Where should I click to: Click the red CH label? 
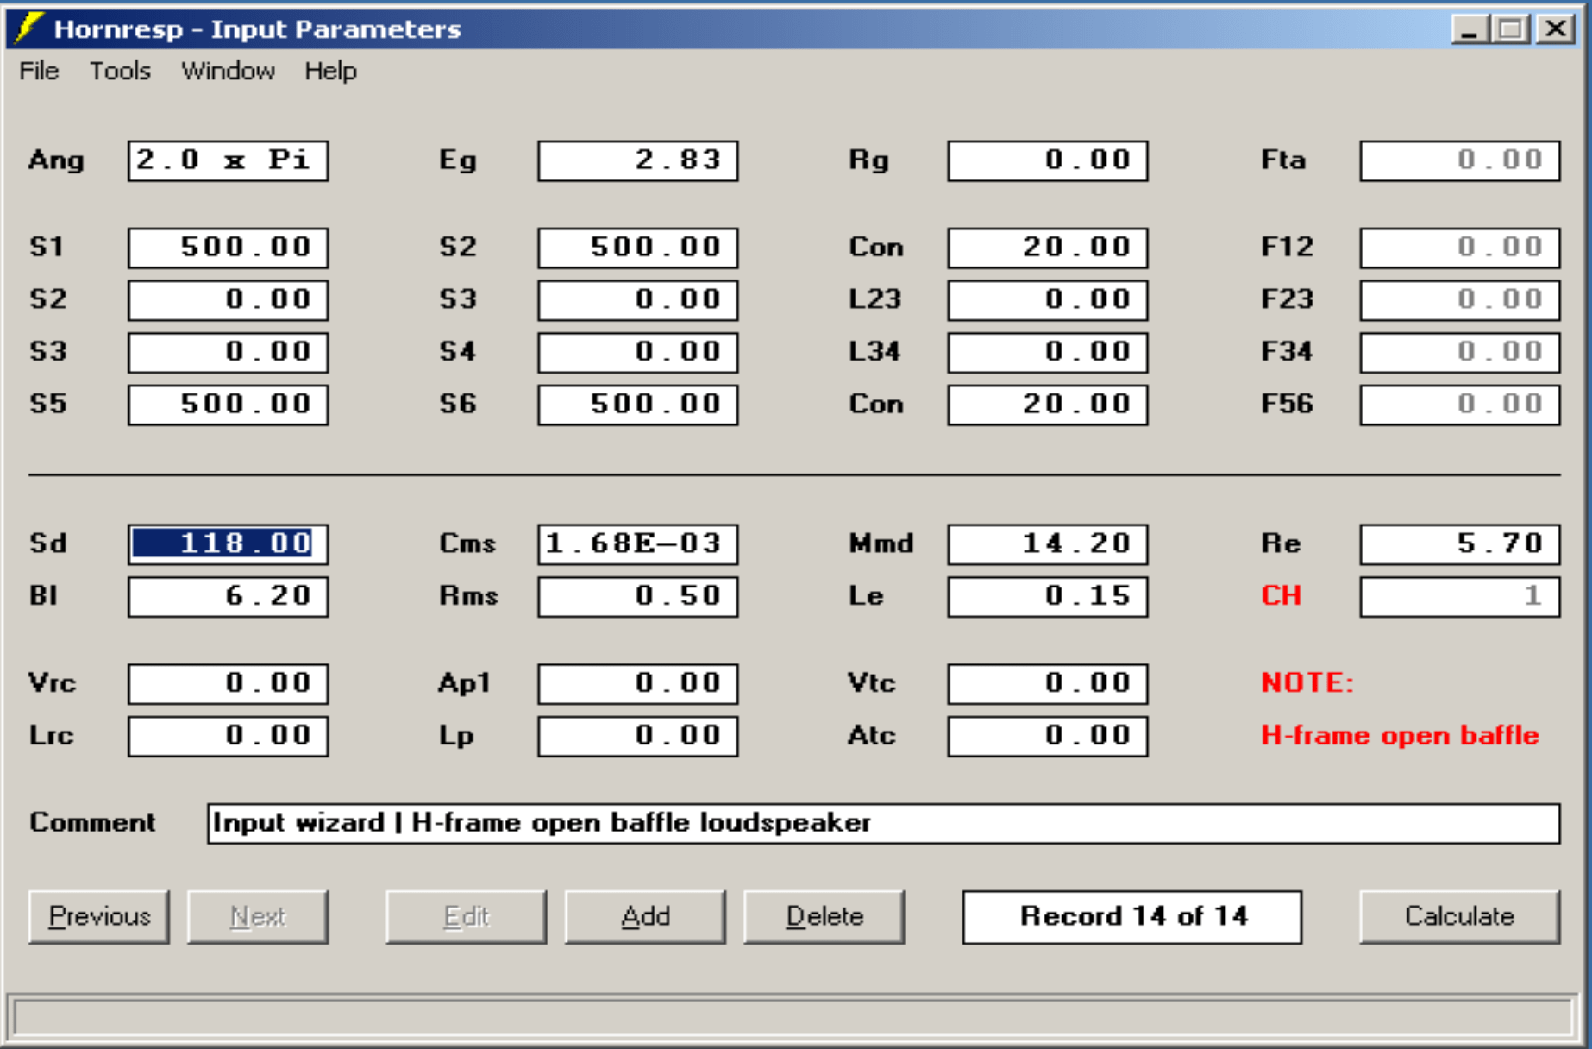coord(1281,595)
